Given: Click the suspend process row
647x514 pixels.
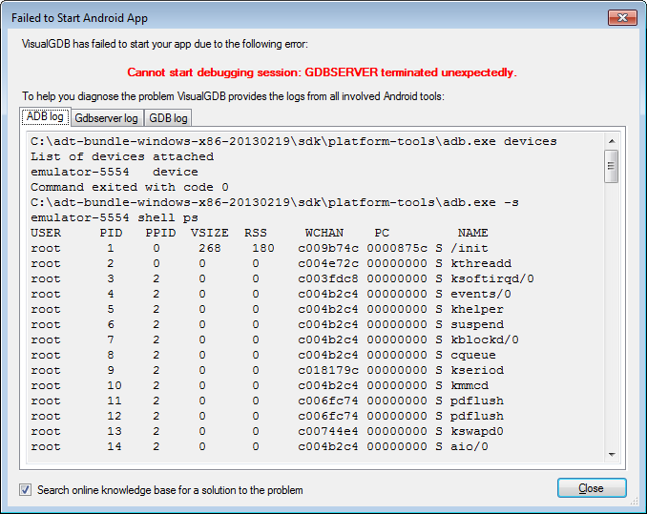Looking at the screenshot, I should point(267,324).
